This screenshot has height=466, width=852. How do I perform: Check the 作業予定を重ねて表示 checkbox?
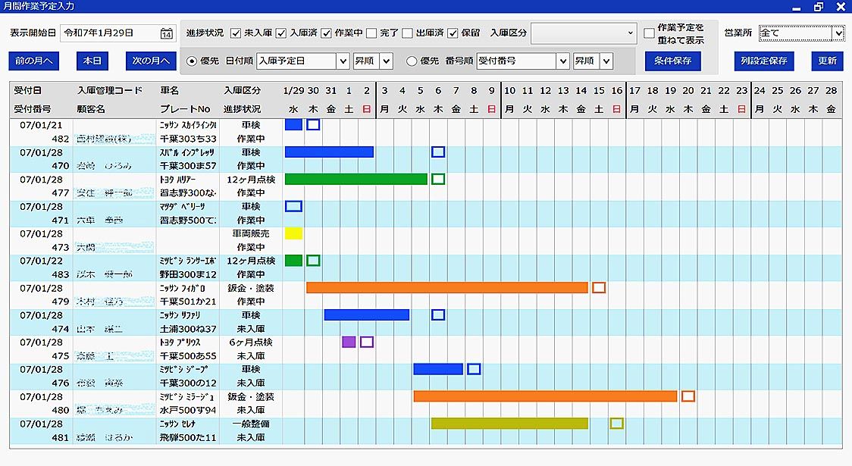[649, 33]
